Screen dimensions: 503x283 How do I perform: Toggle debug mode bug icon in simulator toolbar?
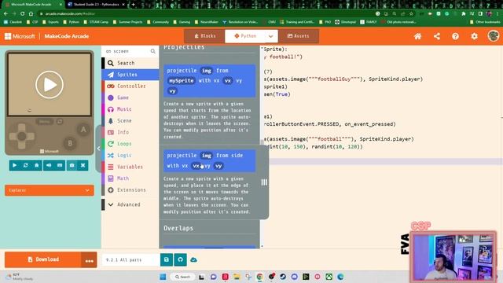pos(37,165)
